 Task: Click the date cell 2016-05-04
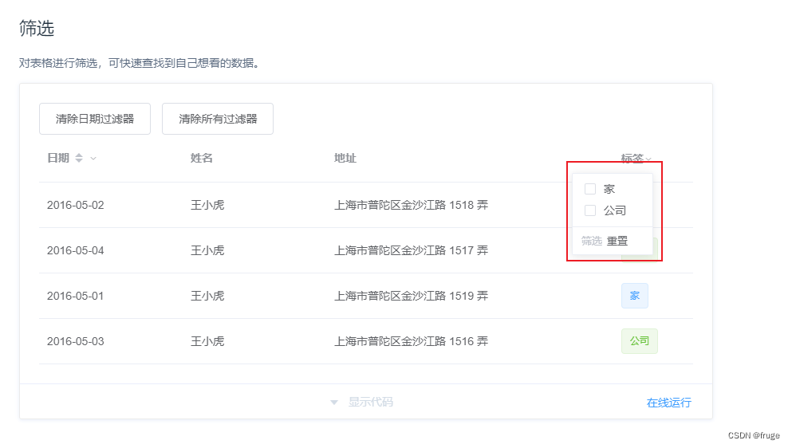tap(75, 250)
